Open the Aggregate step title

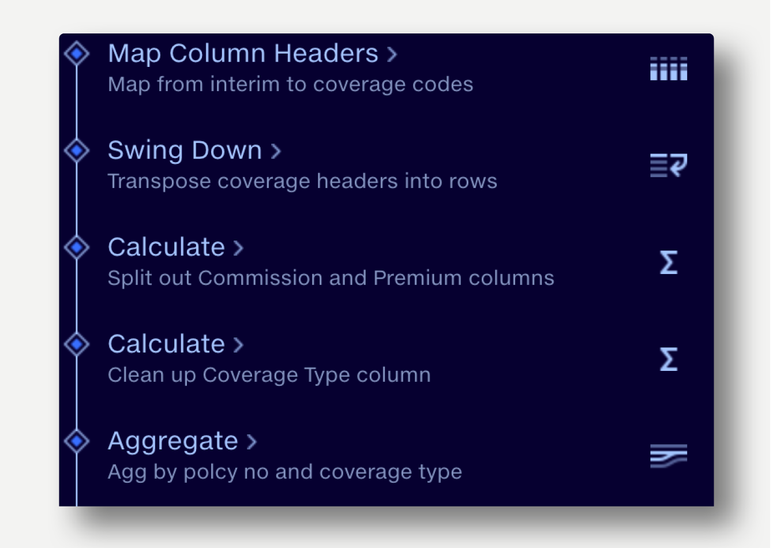[x=172, y=441]
